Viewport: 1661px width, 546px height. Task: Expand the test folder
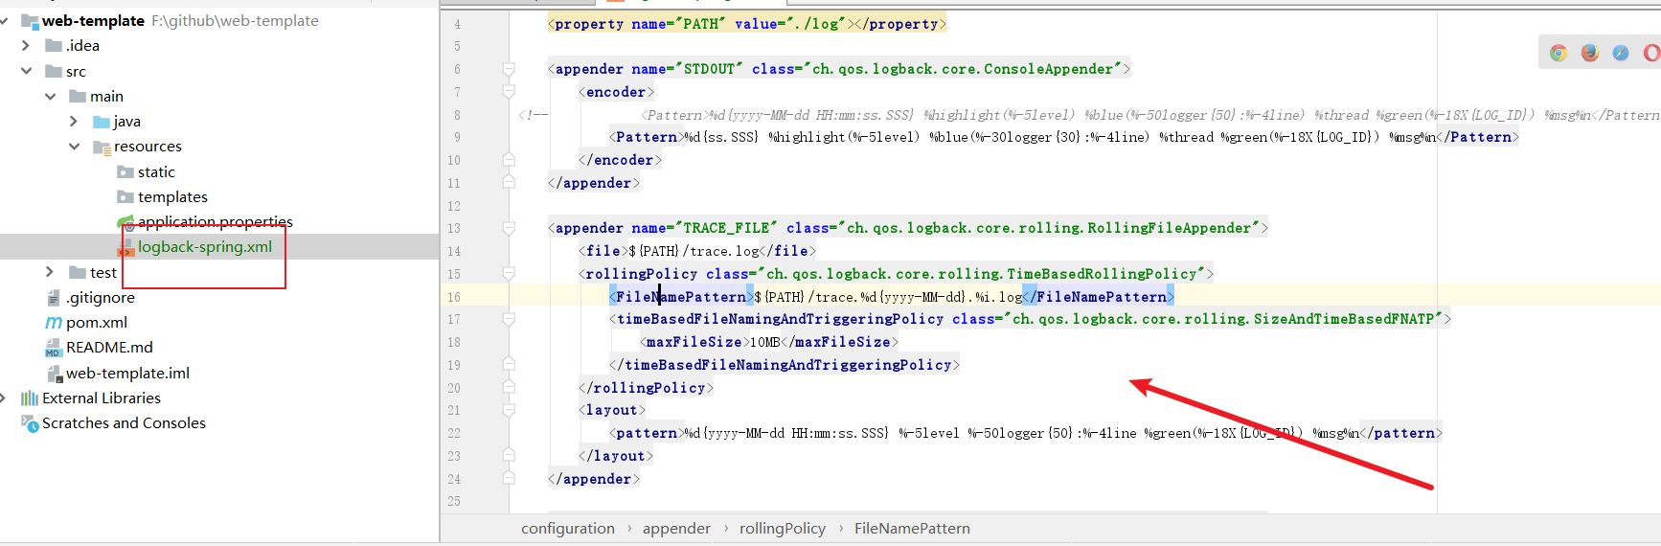click(50, 273)
